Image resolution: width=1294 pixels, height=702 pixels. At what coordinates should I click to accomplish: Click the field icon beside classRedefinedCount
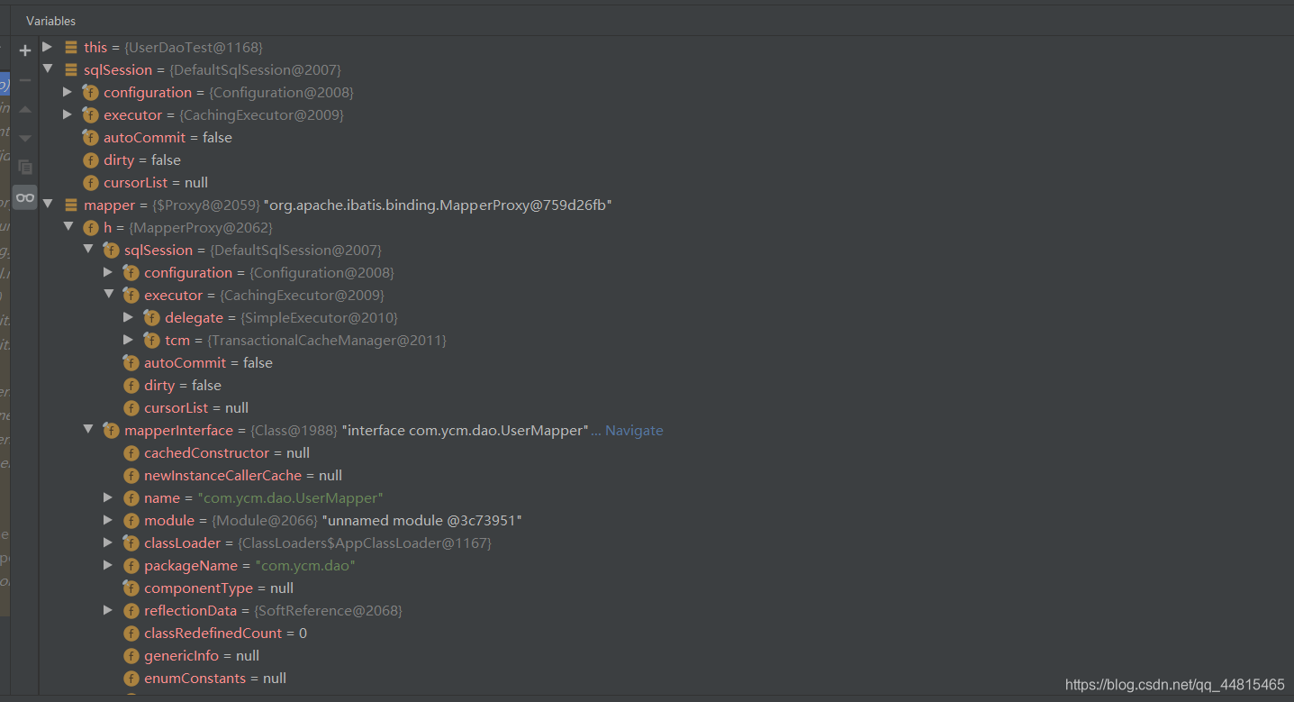click(131, 633)
